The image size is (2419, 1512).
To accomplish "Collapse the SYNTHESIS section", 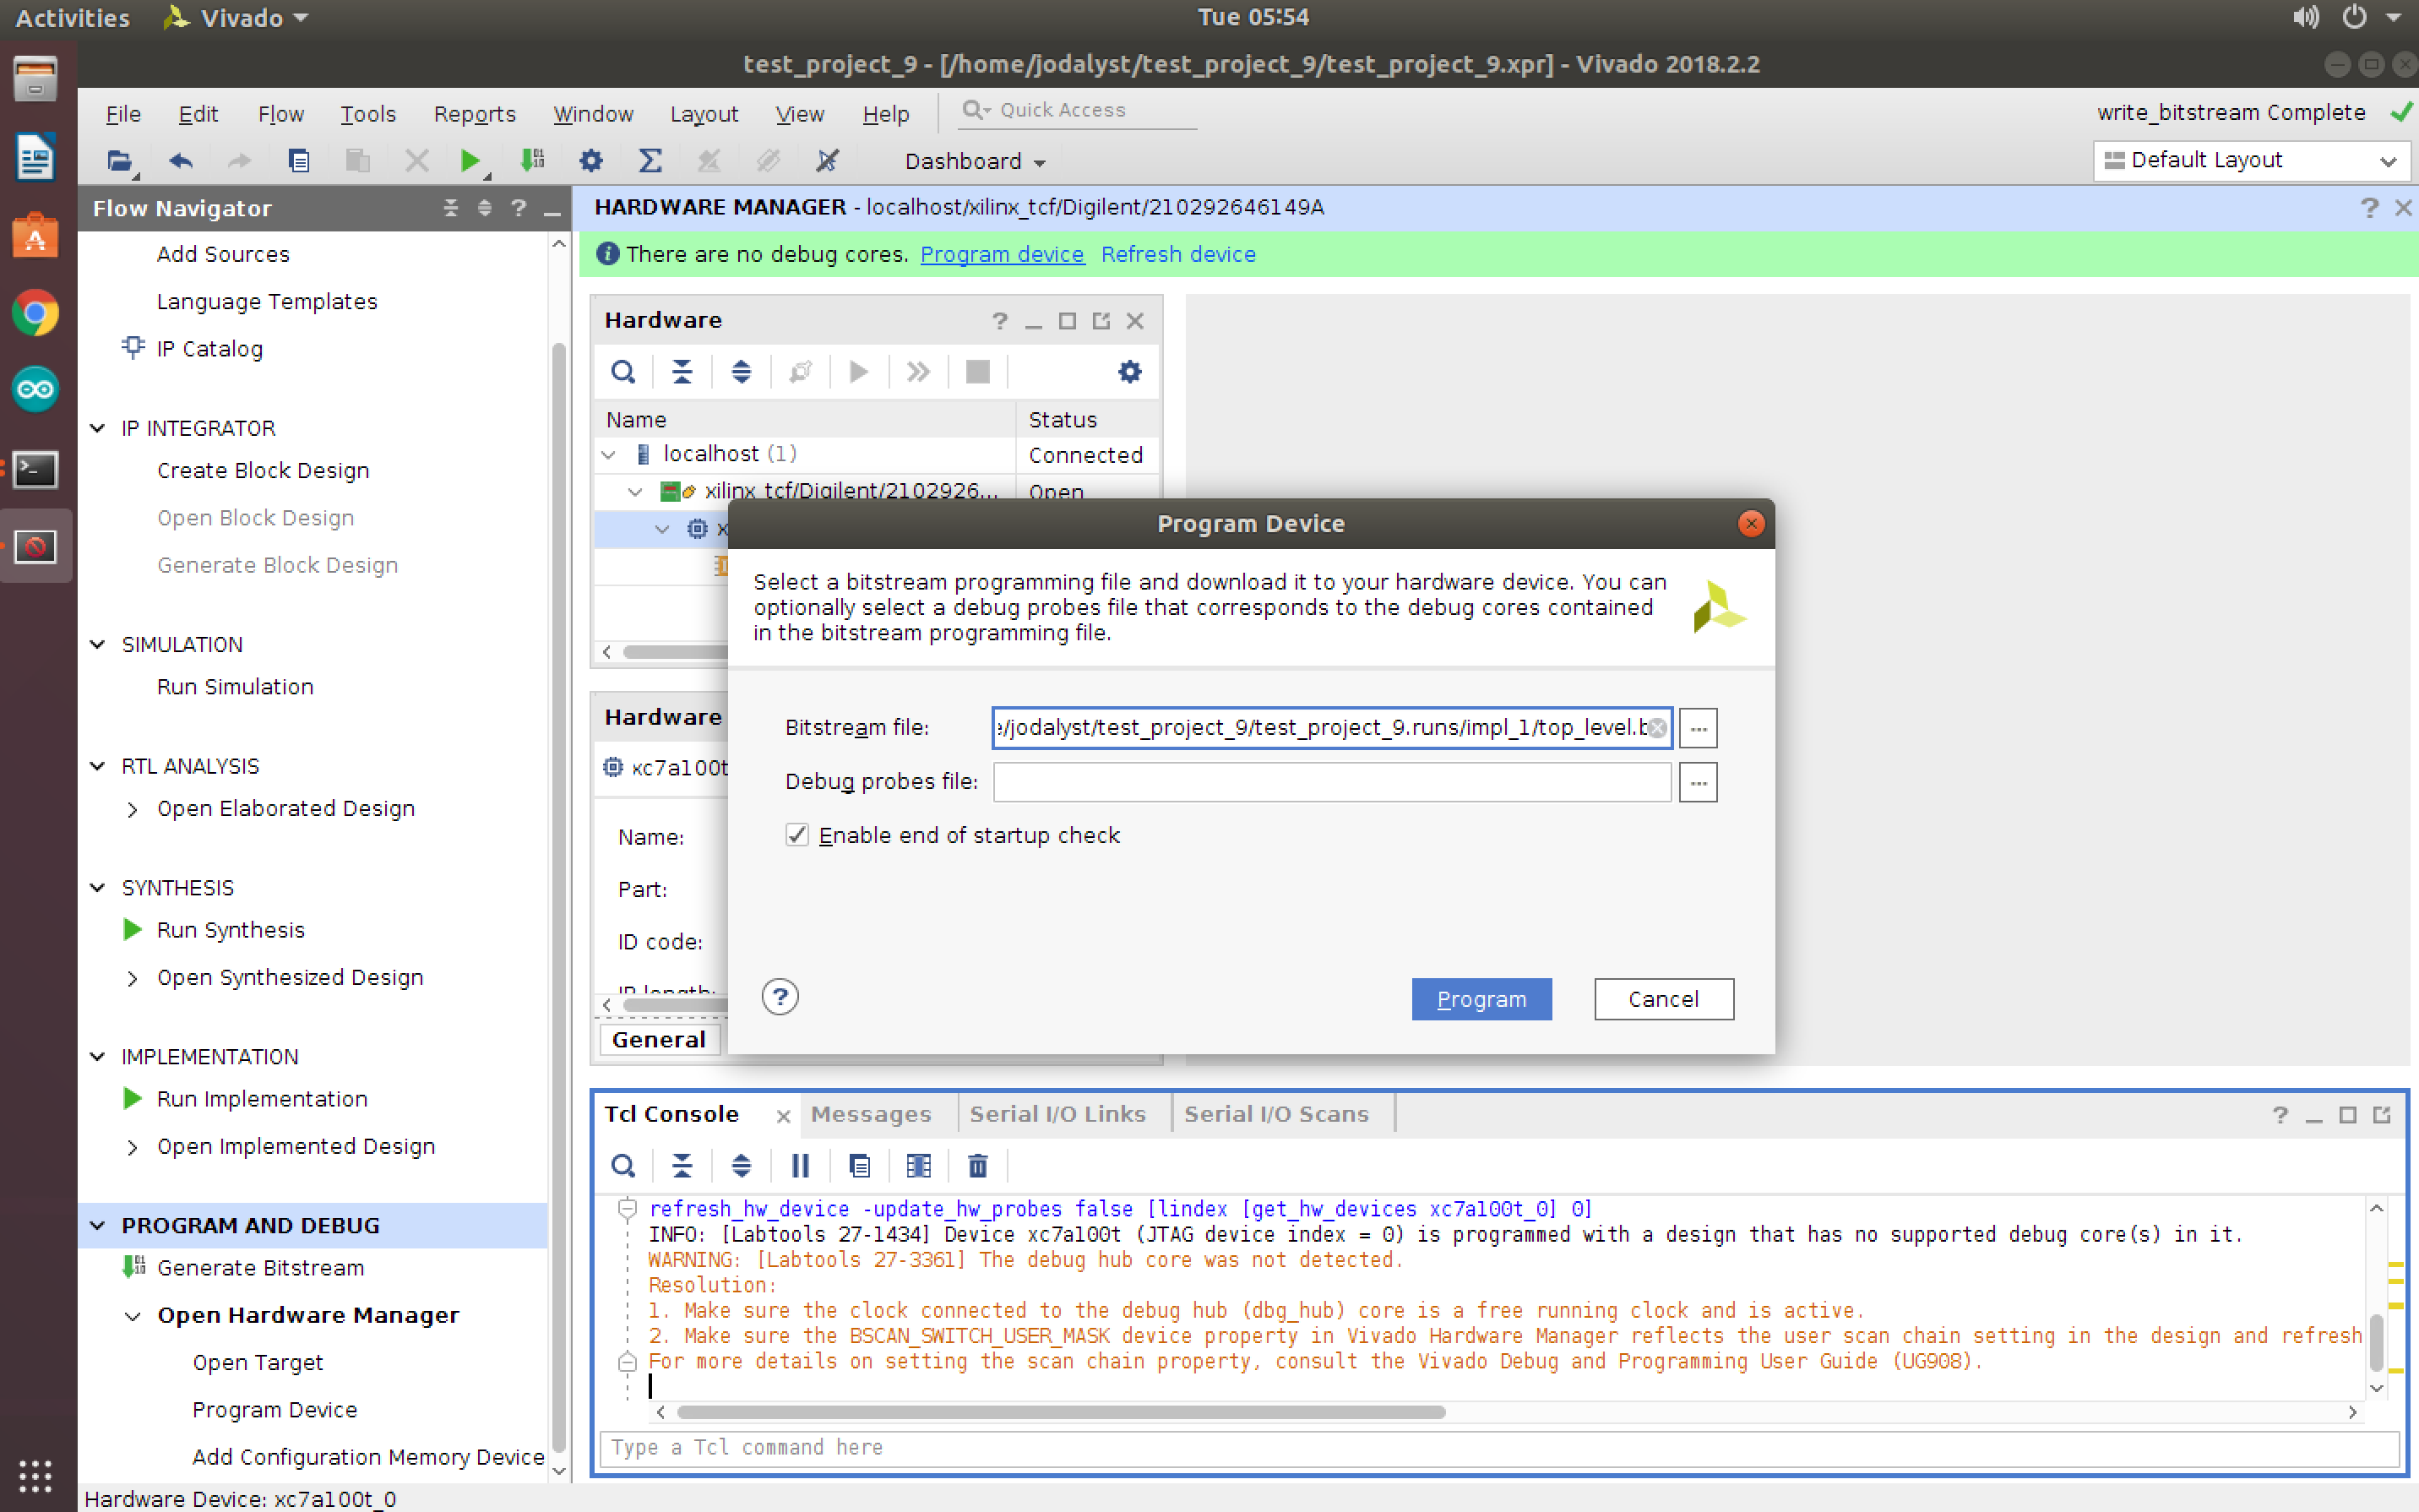I will click(x=98, y=887).
